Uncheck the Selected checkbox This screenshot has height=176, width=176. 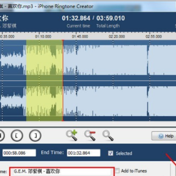pyautogui.click(x=110, y=153)
